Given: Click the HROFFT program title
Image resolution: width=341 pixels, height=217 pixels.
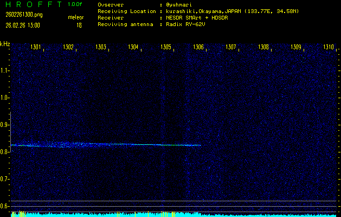Looking at the screenshot, I should click(x=34, y=4).
